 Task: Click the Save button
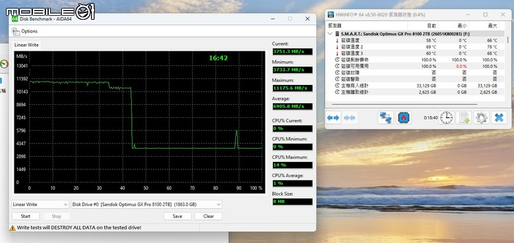click(177, 216)
